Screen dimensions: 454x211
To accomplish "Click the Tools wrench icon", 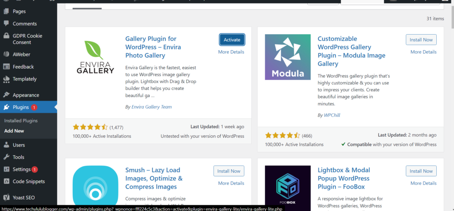I will click(x=6, y=157).
